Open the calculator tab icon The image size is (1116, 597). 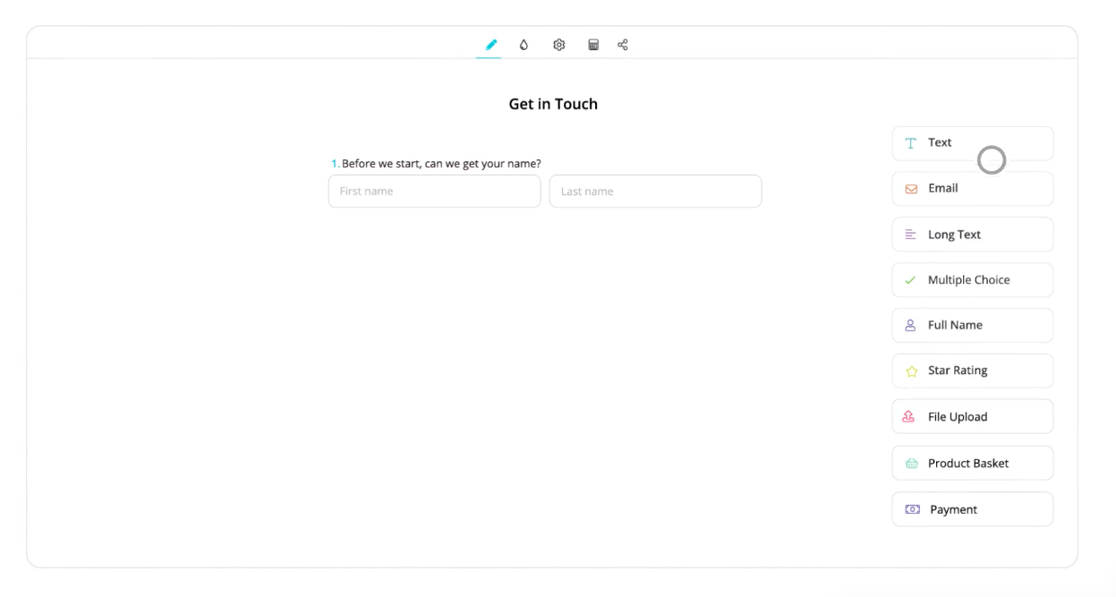[x=592, y=45]
